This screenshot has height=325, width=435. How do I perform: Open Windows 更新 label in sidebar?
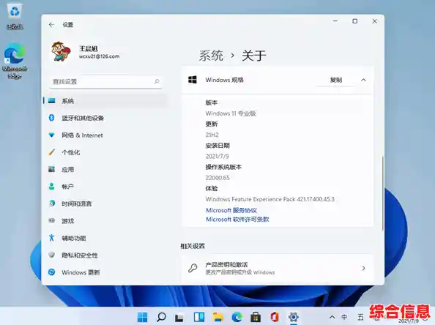[x=81, y=272]
